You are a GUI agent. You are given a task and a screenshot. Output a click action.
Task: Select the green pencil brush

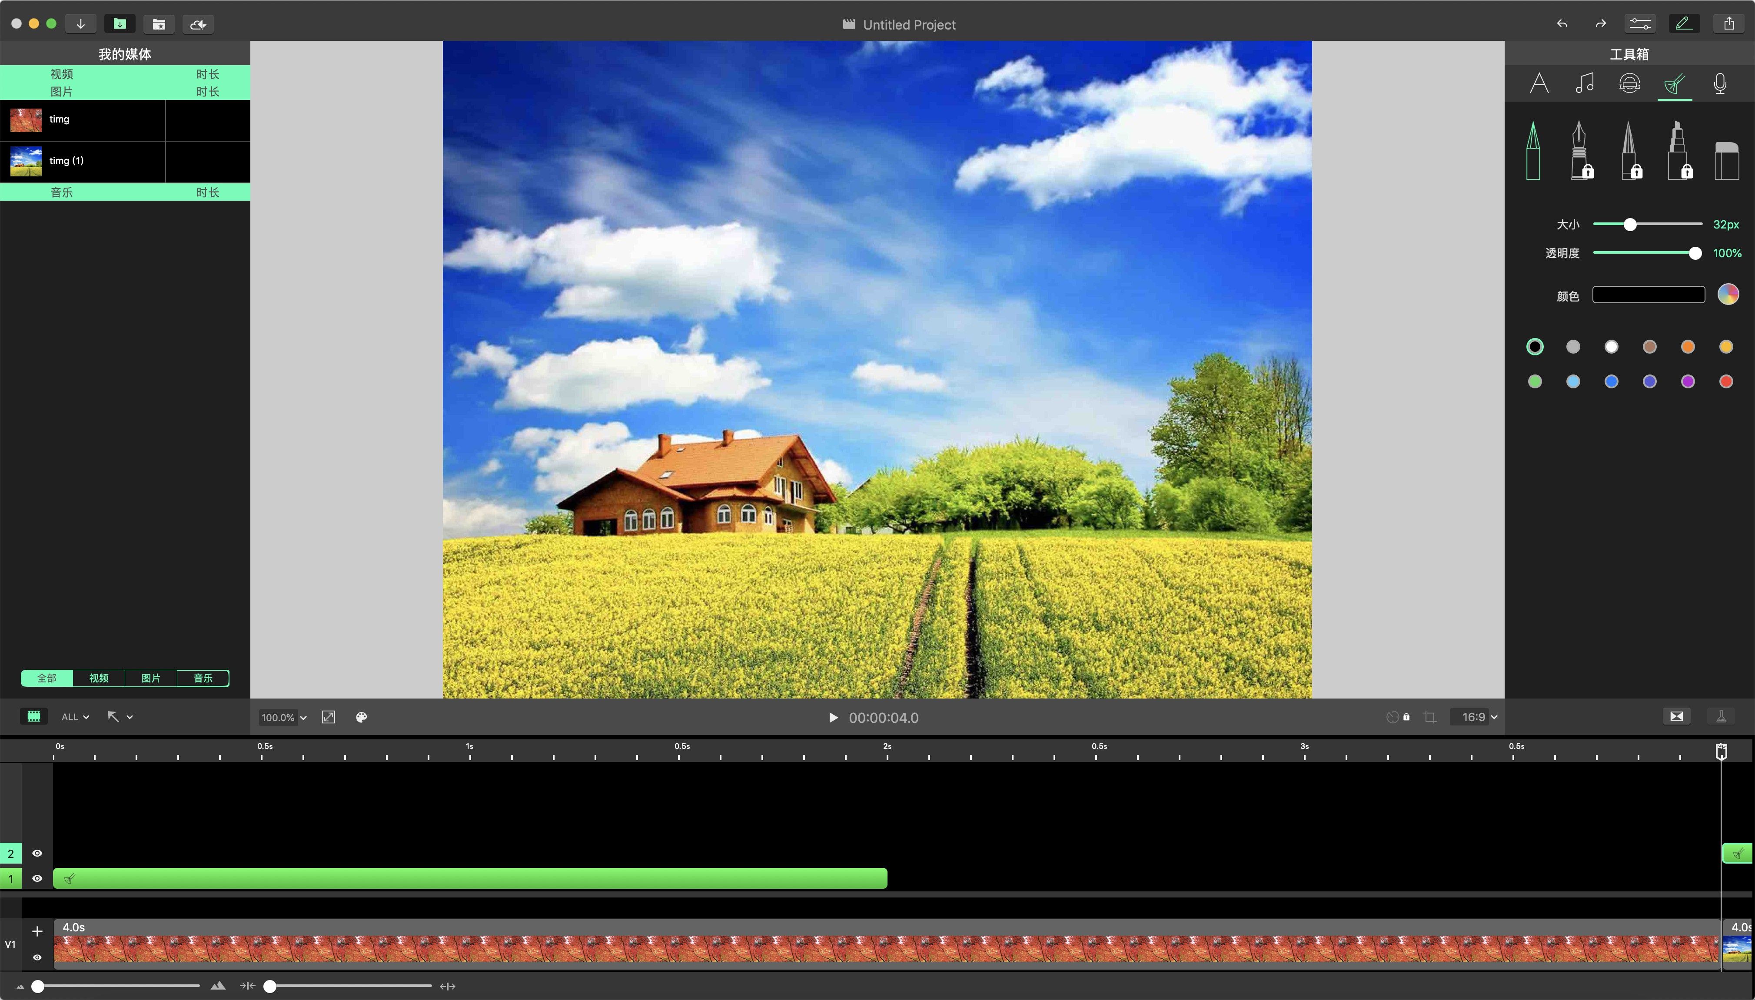click(1533, 150)
